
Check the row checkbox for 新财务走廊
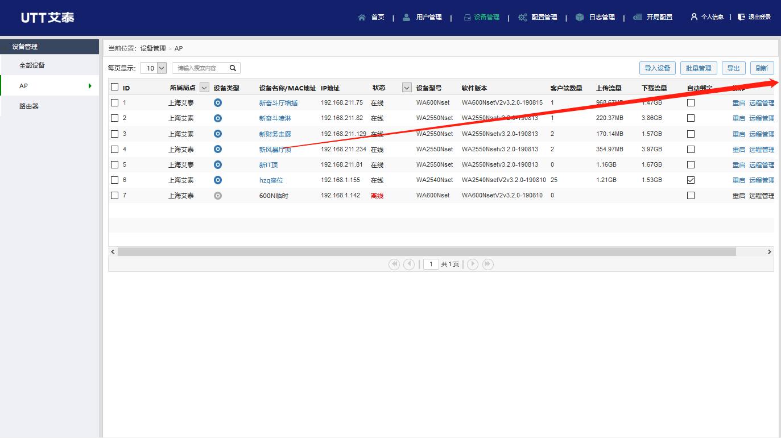(114, 134)
